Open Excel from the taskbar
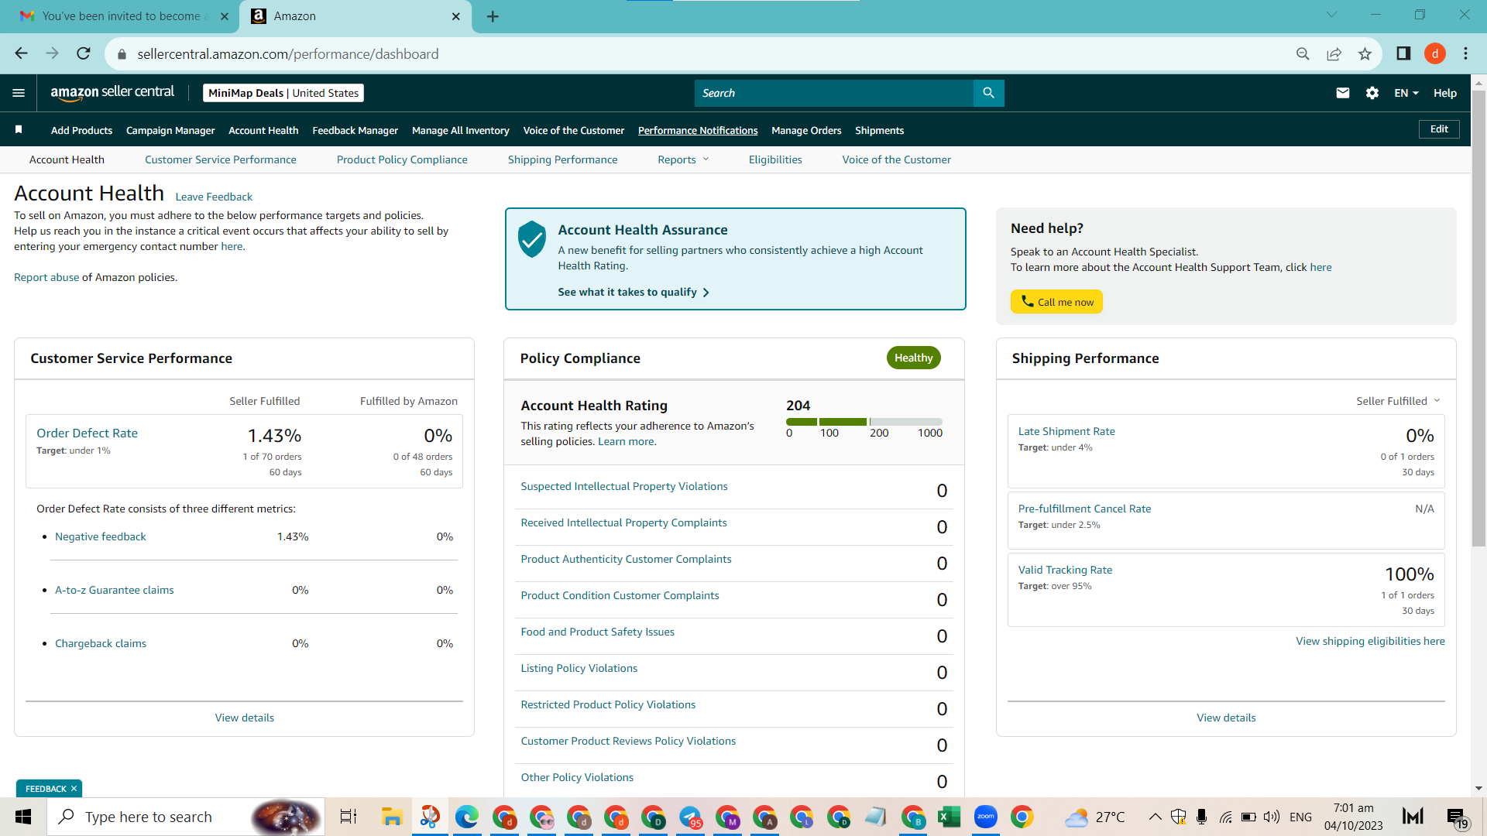 click(x=949, y=817)
